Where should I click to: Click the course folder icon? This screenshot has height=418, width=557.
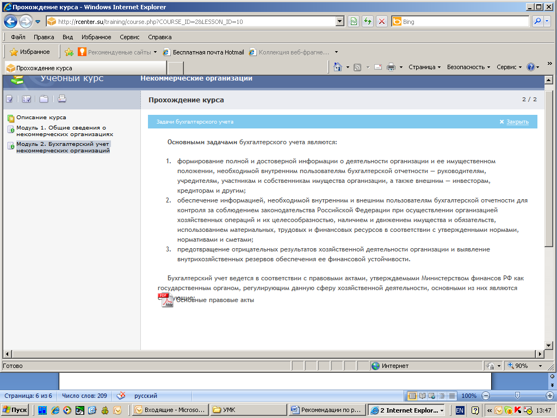(44, 99)
